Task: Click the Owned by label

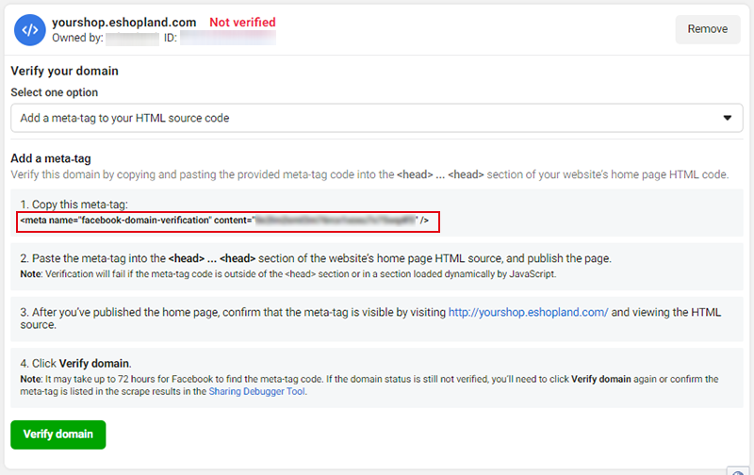Action: (77, 38)
